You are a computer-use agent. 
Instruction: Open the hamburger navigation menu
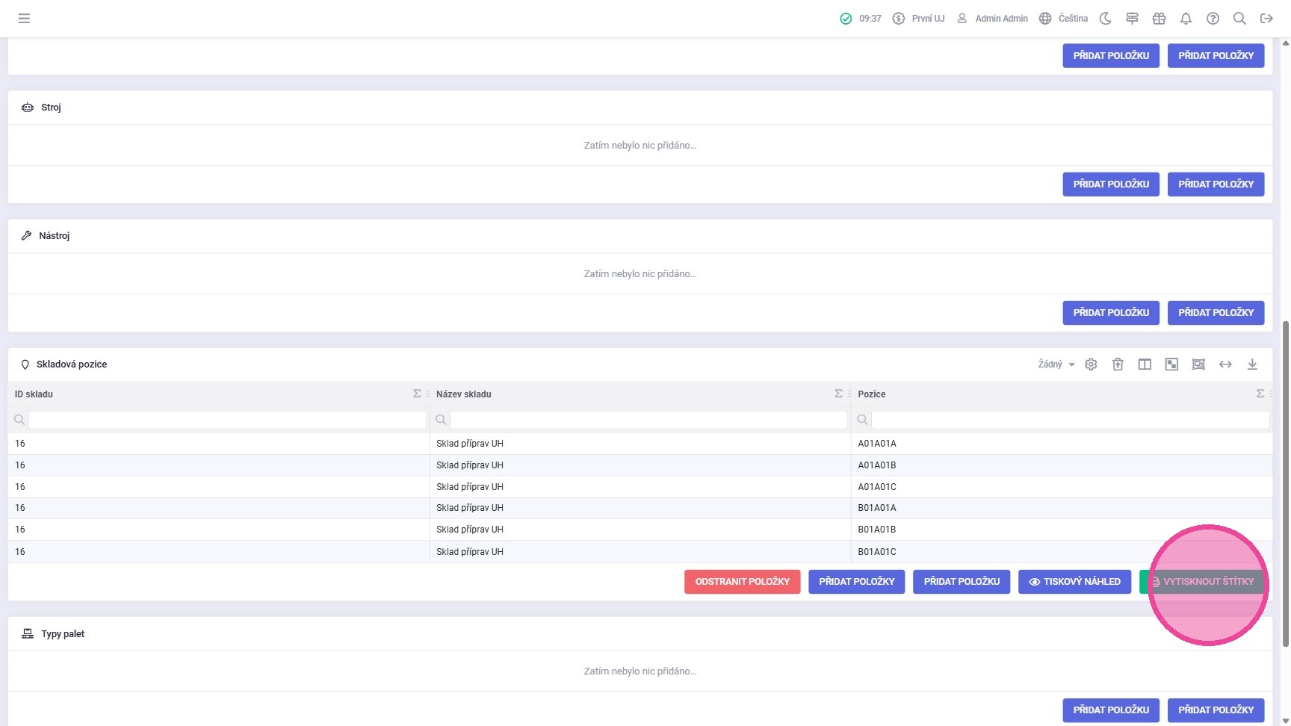pyautogui.click(x=24, y=19)
